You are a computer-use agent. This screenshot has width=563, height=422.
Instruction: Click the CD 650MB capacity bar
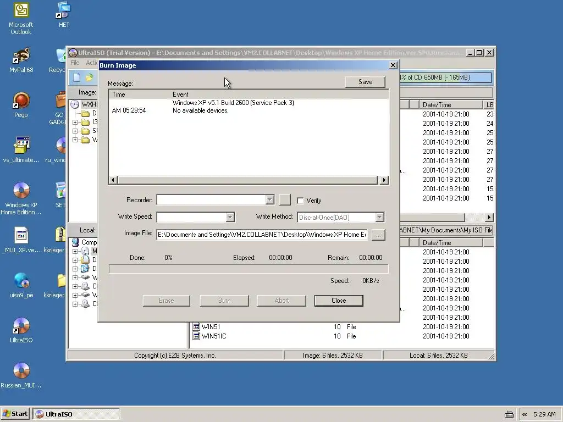click(445, 77)
